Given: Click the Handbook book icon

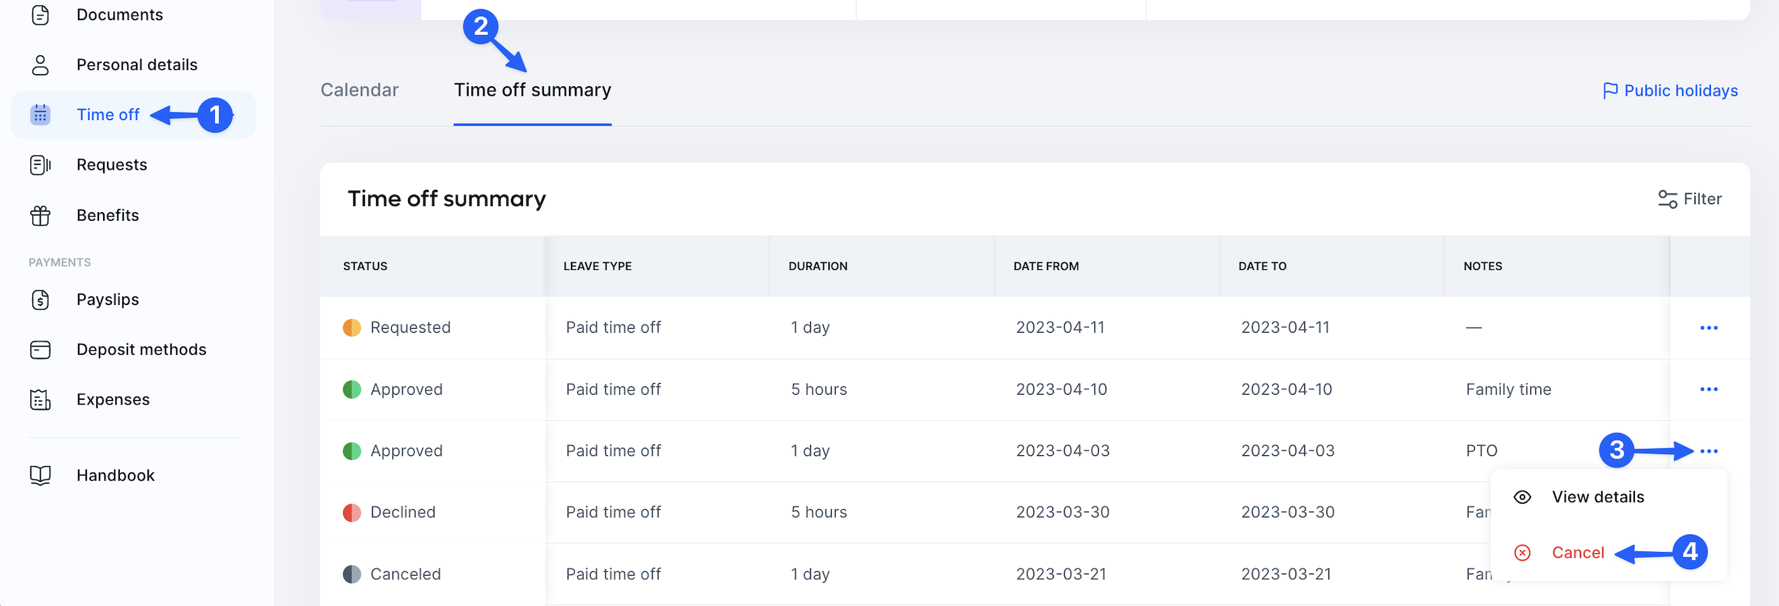Looking at the screenshot, I should point(40,475).
